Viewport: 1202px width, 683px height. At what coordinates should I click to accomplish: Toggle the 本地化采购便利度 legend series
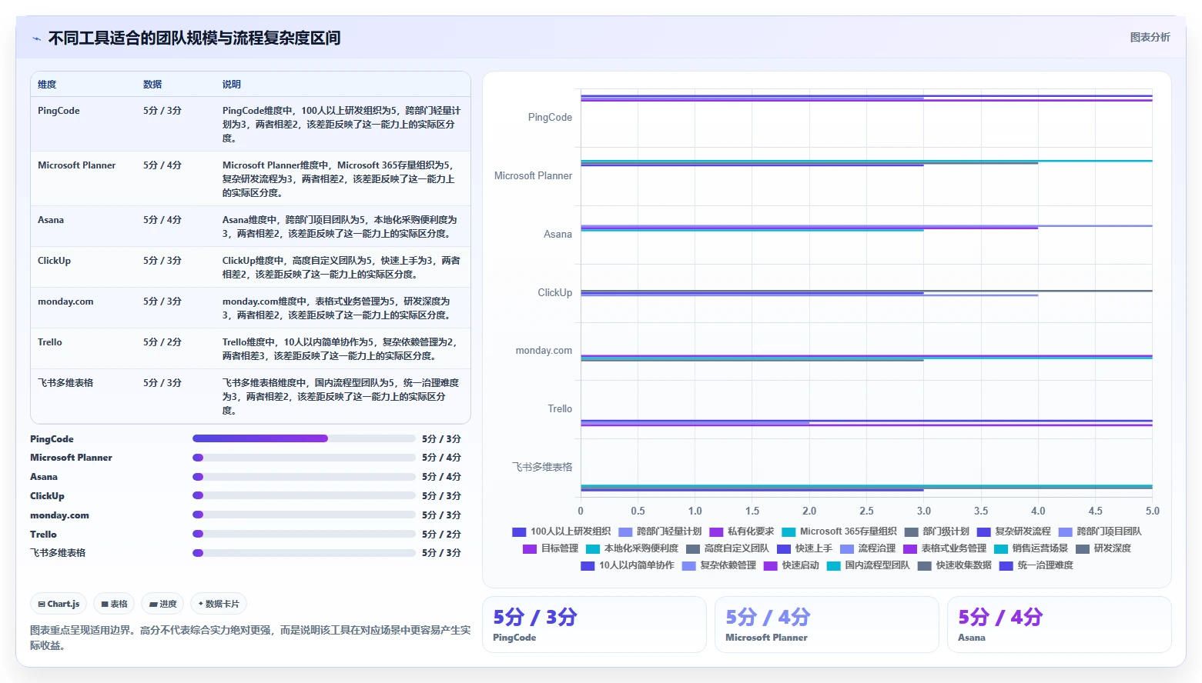[x=632, y=548]
